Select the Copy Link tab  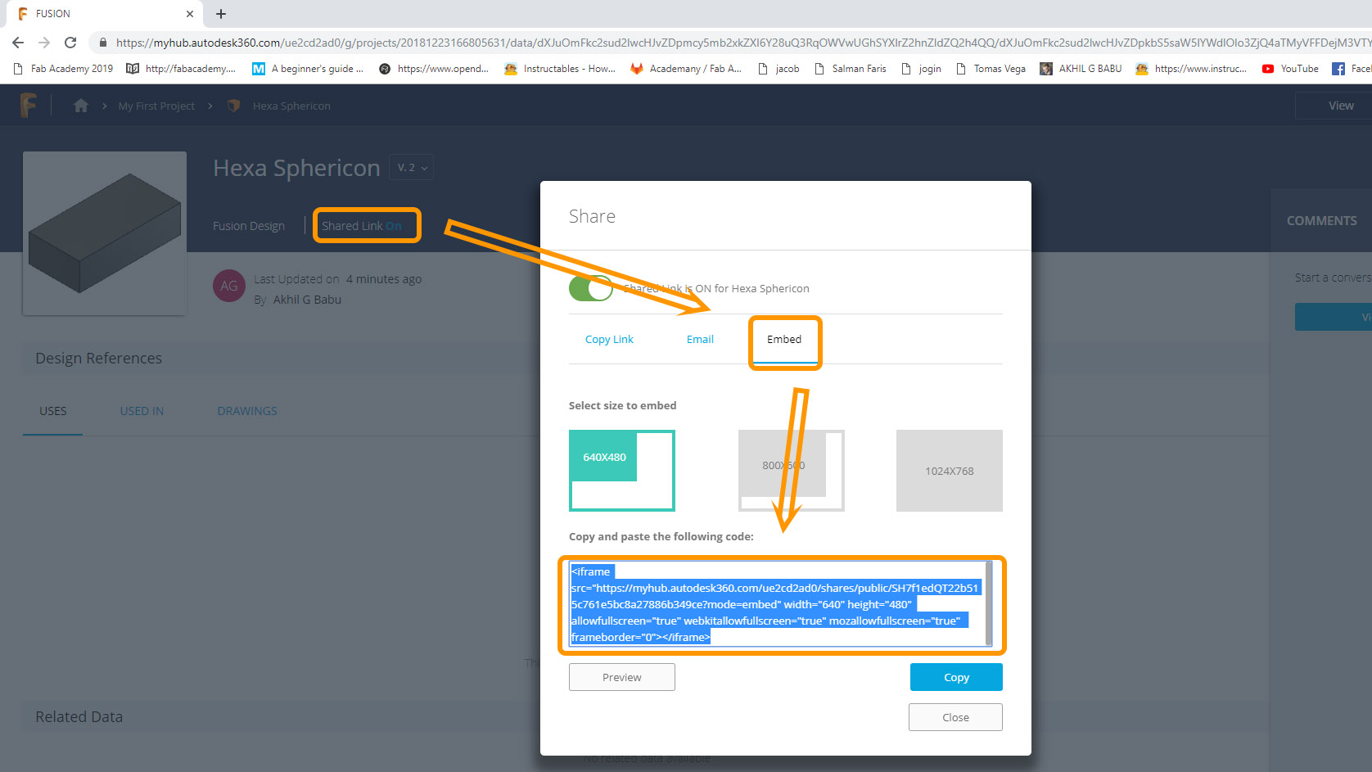pyautogui.click(x=609, y=340)
